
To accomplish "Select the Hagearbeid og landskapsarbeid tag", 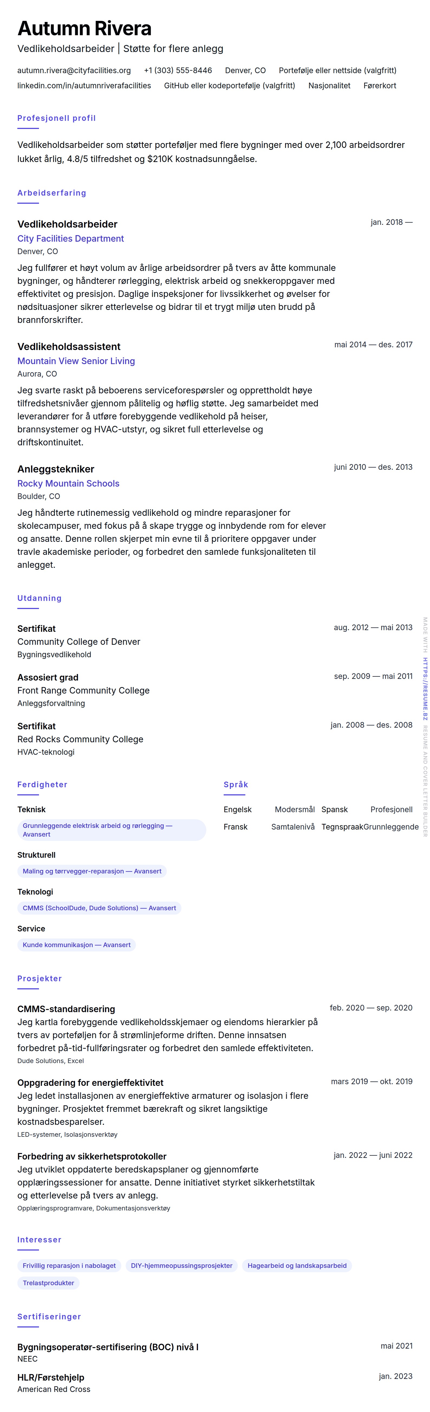I will (297, 1266).
